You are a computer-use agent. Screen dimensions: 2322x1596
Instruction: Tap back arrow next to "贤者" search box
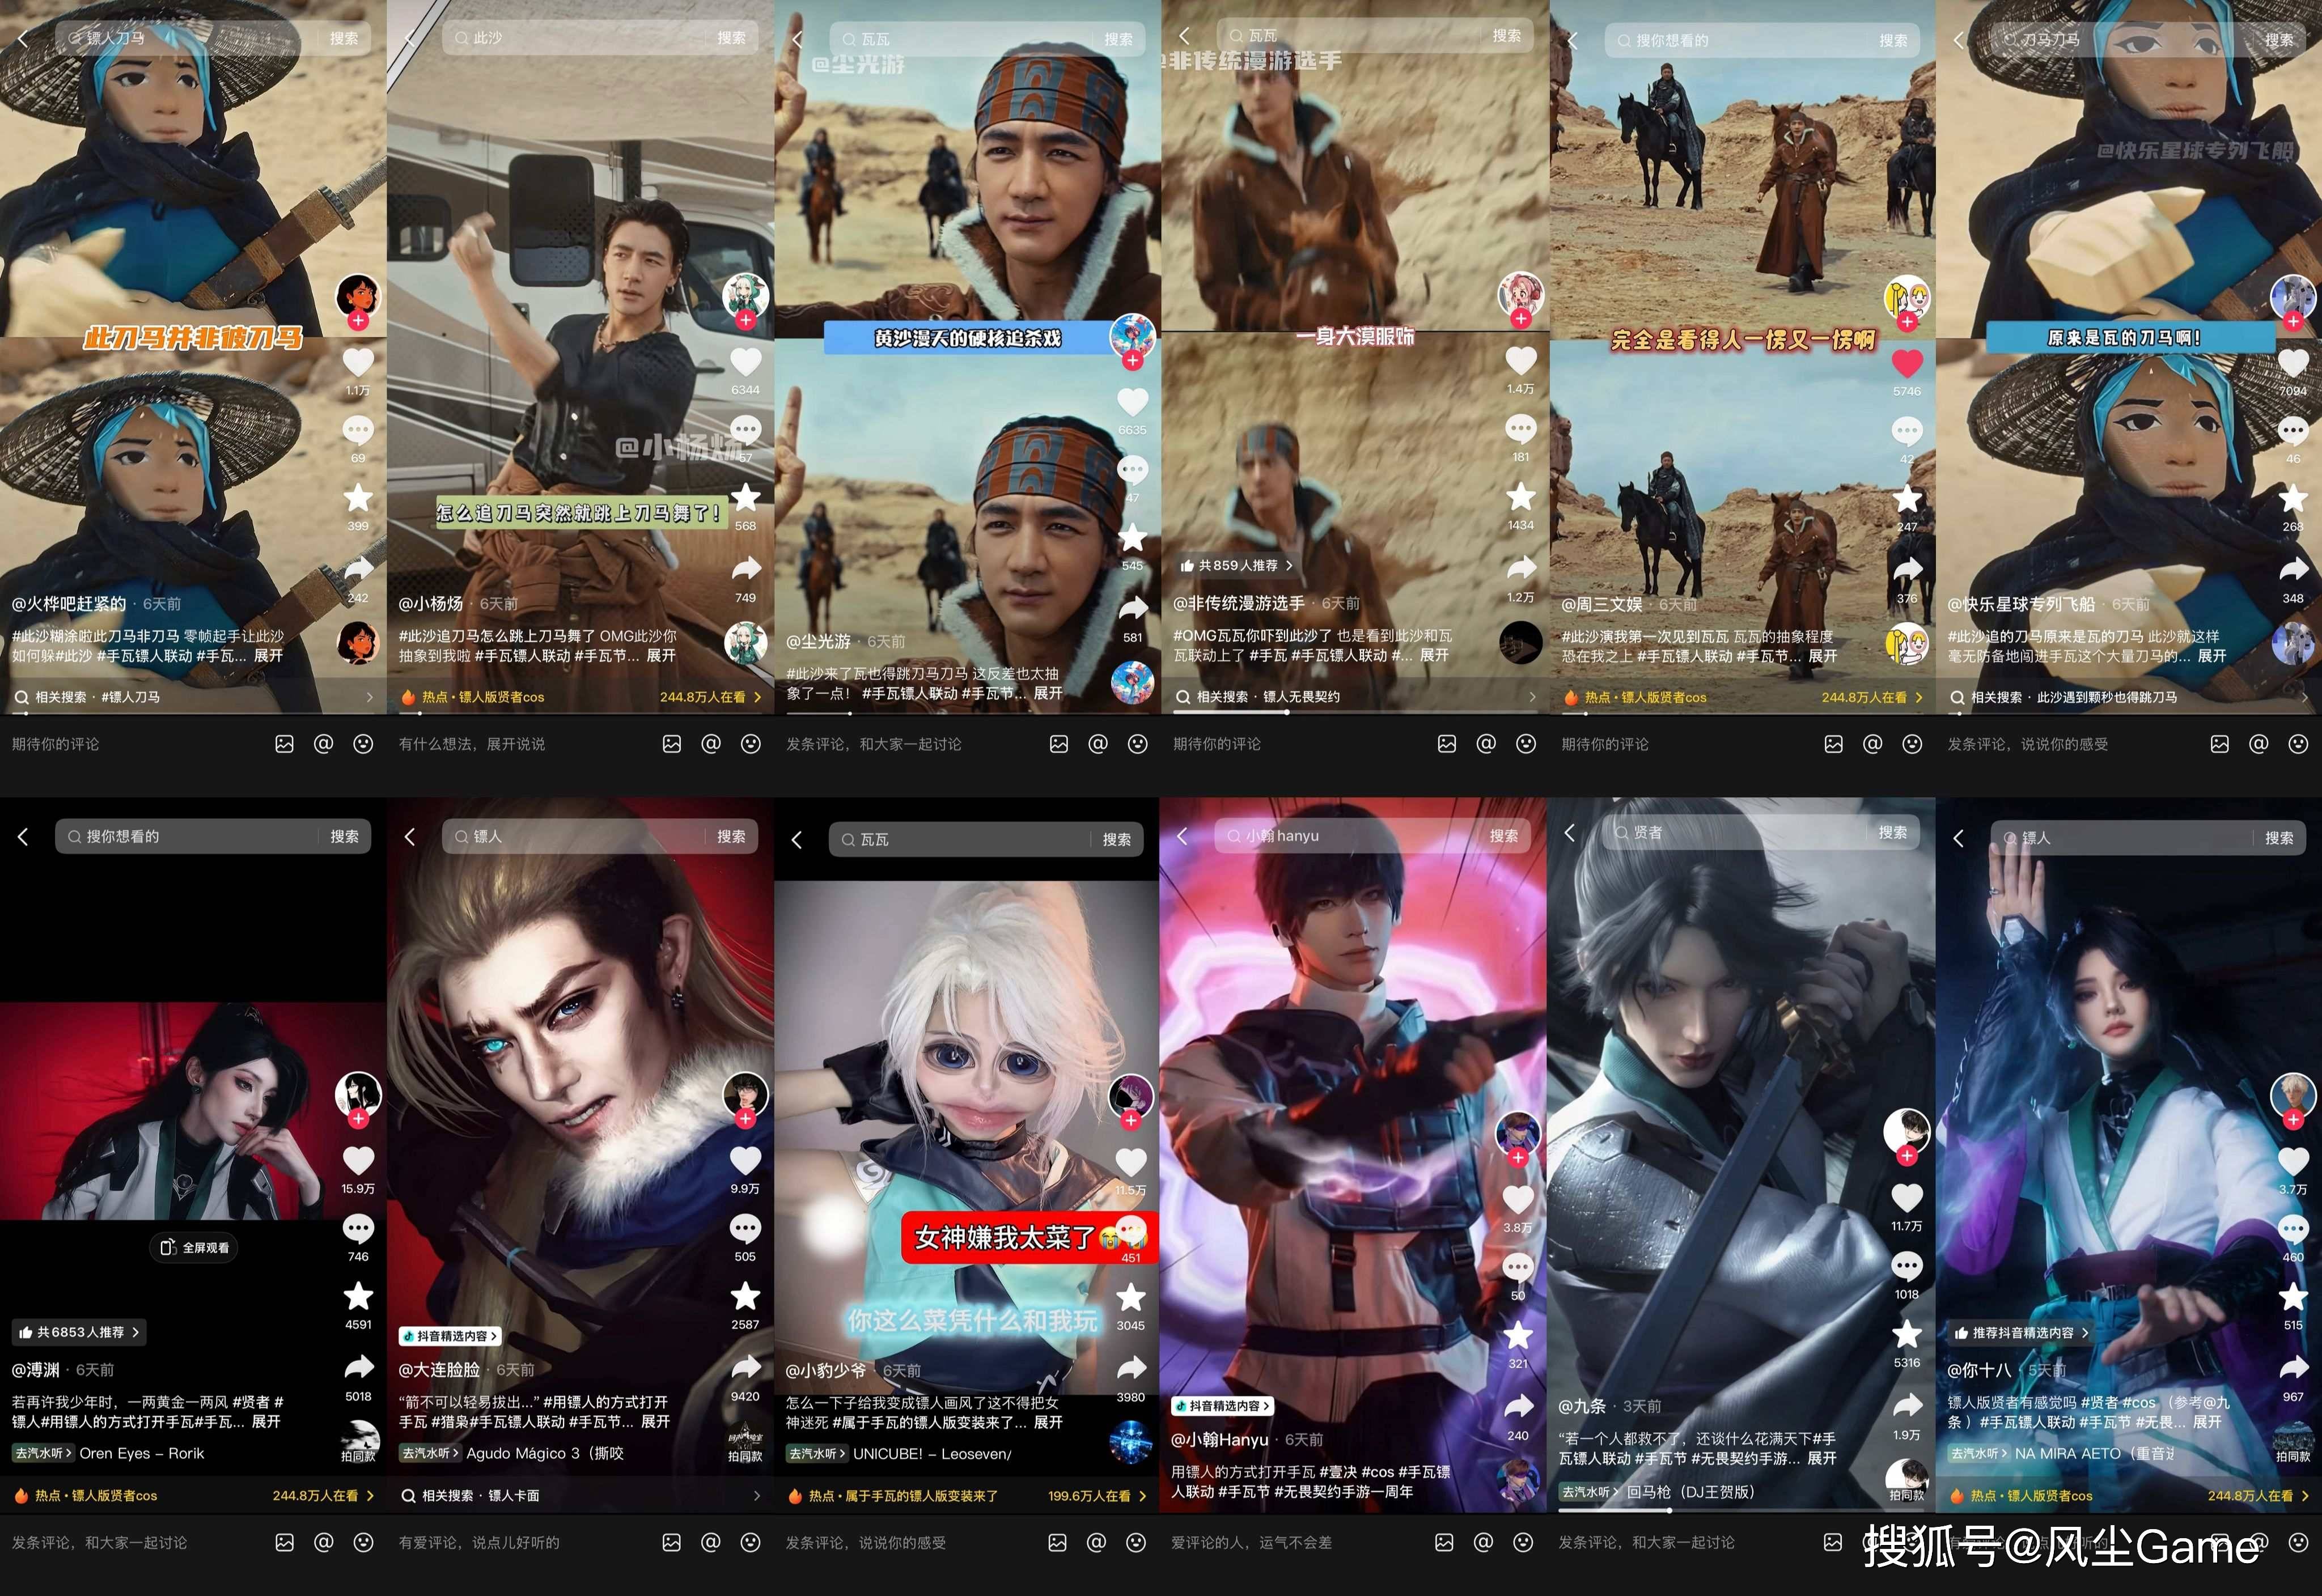[1570, 832]
